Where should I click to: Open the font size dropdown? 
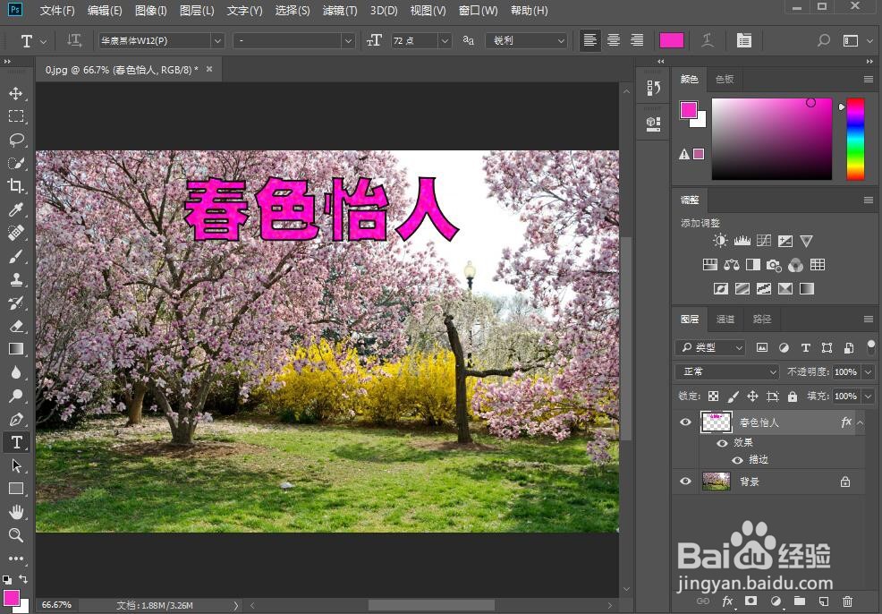point(445,40)
